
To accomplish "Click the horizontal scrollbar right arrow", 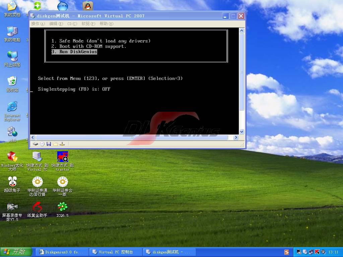I will pos(236,137).
